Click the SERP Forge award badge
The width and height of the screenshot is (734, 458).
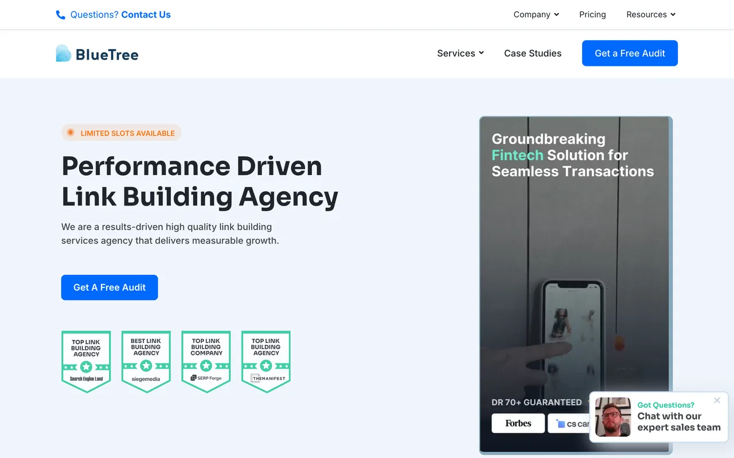(x=206, y=362)
